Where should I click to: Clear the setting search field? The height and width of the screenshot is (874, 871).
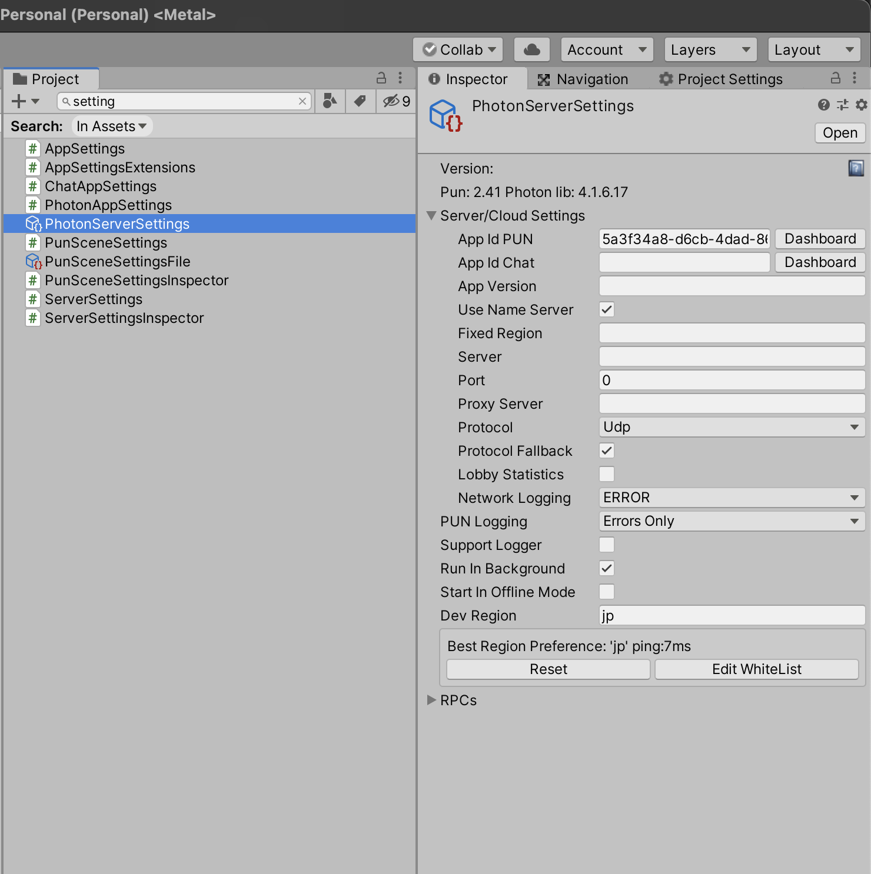point(302,101)
